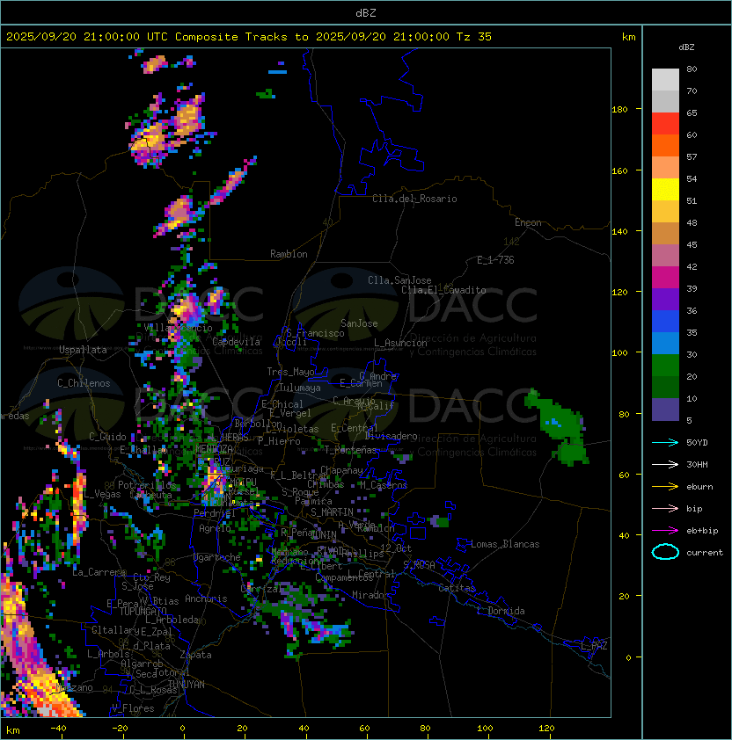Click the 'Uspallata' place label

tap(84, 350)
